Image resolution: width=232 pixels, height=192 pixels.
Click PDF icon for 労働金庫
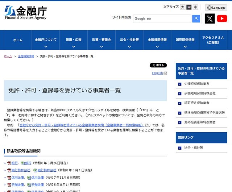(9, 185)
